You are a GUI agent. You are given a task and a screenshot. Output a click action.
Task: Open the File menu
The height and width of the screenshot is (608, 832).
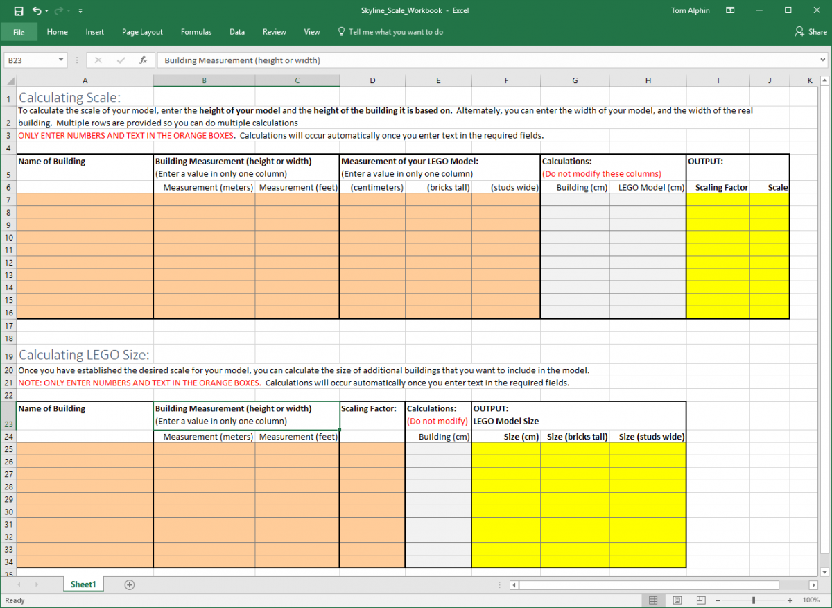pyautogui.click(x=19, y=32)
